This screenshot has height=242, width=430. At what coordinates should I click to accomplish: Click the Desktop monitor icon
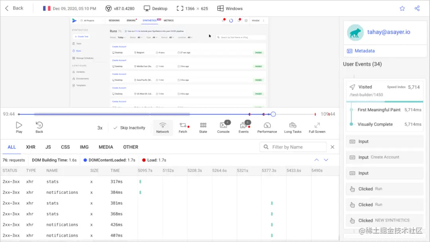click(x=147, y=8)
